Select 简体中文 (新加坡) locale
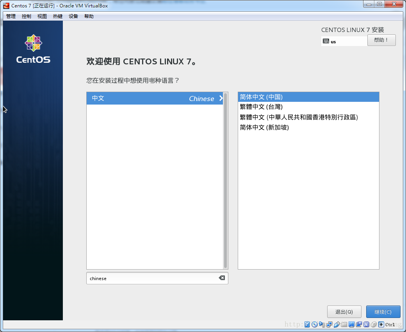The height and width of the screenshot is (332, 406). [x=308, y=127]
